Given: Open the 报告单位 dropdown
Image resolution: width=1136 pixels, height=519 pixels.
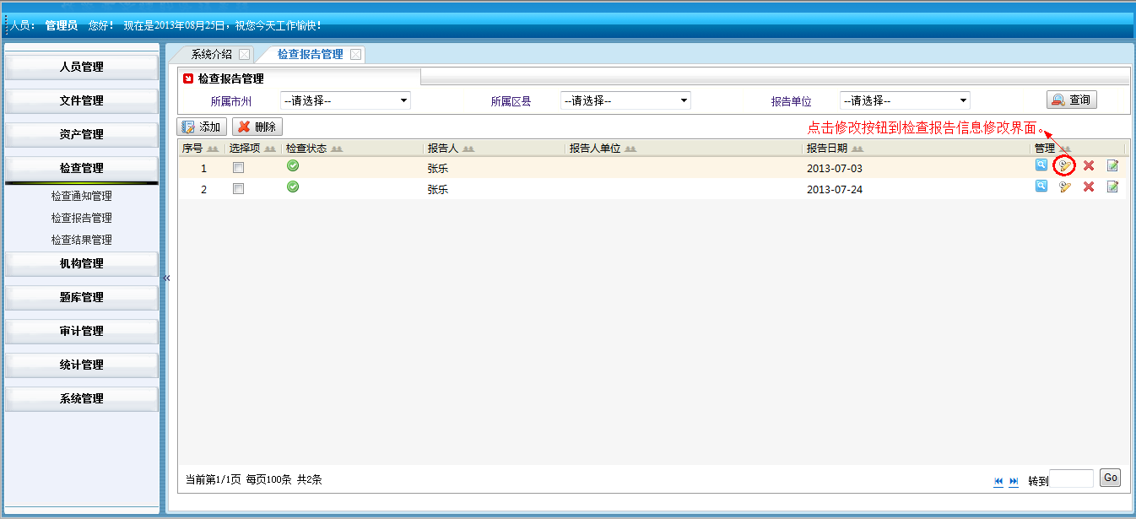Looking at the screenshot, I should pos(905,100).
